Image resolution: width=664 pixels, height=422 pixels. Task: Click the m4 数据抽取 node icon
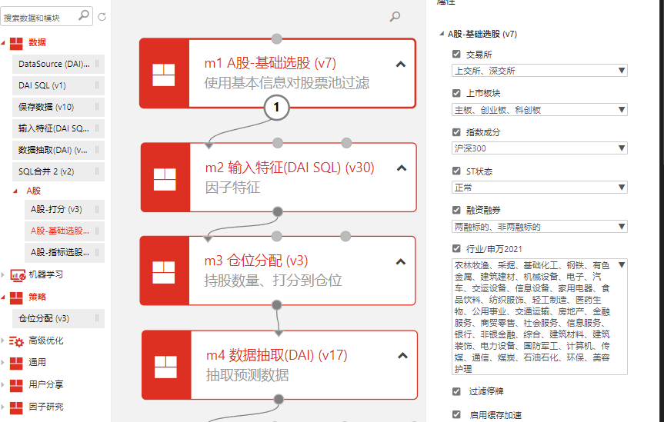click(165, 365)
